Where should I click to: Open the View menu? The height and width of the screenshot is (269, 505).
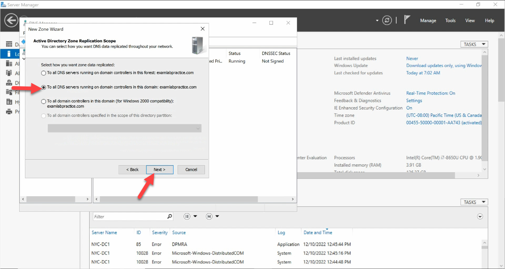[470, 21]
